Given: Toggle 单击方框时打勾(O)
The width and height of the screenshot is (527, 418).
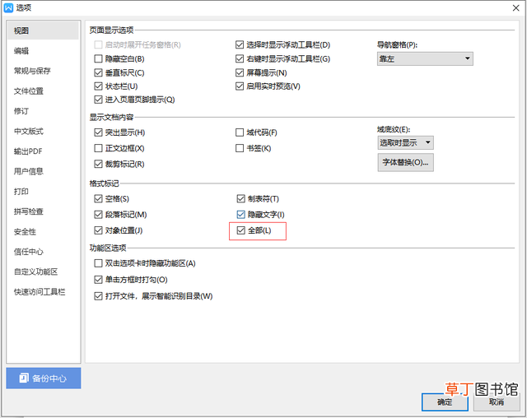Looking at the screenshot, I should 98,280.
